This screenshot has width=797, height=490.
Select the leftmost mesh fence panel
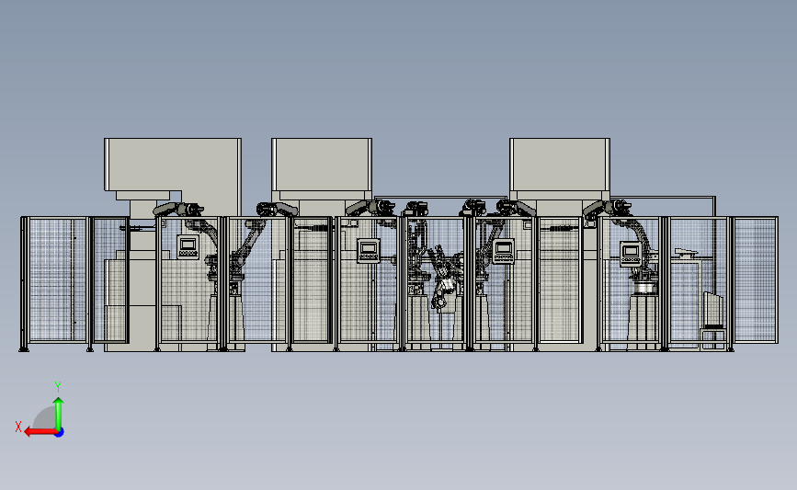57,279
